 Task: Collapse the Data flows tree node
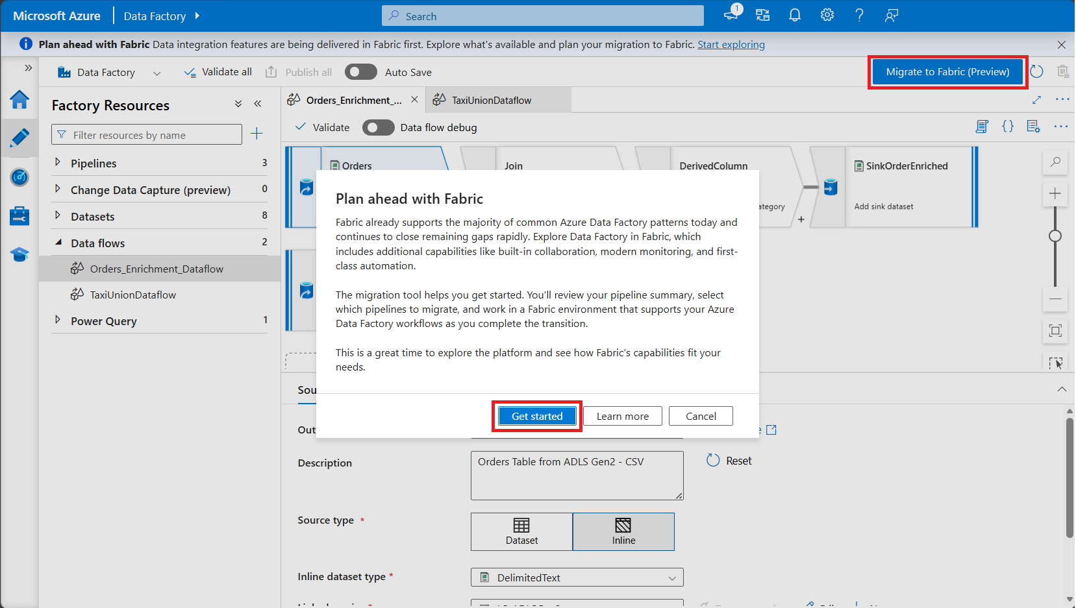pos(58,242)
